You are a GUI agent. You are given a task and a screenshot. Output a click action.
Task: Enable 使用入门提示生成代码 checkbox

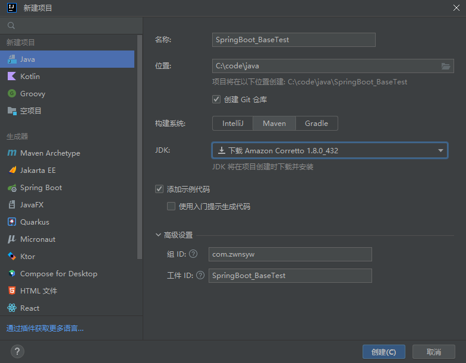pos(171,206)
